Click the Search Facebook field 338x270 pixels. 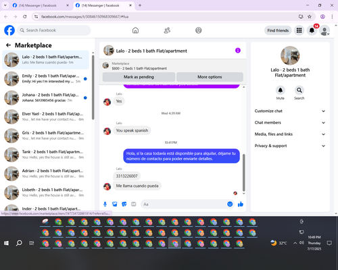(54, 30)
